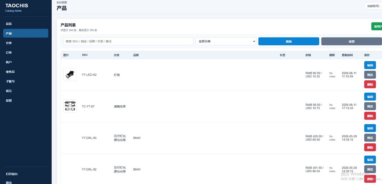Click 删除 for the YT-DRL-93 row
Screen dimensions: 382x184
[x=370, y=148]
